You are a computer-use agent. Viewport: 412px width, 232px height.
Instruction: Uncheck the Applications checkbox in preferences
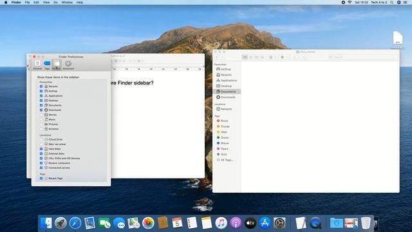click(x=41, y=96)
